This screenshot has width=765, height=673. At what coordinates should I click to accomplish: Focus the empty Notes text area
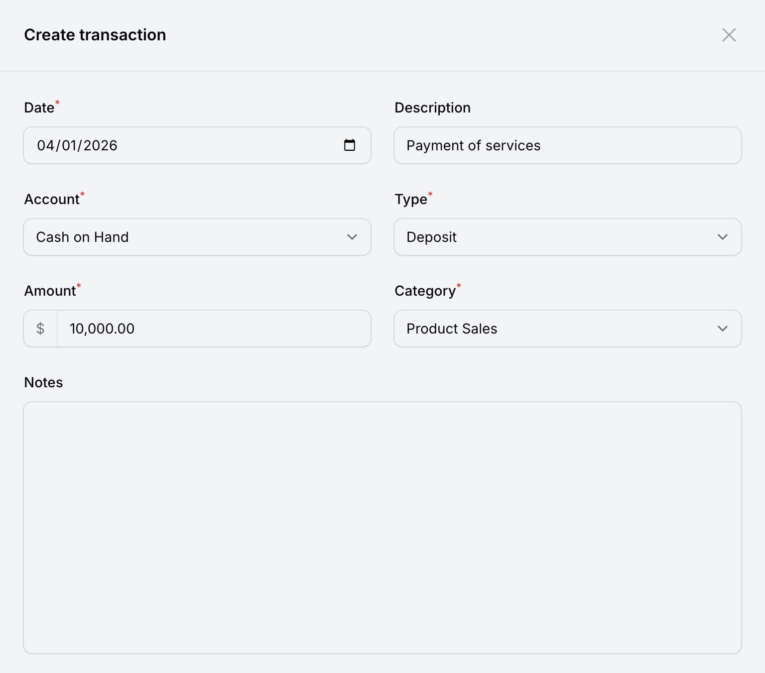click(382, 528)
